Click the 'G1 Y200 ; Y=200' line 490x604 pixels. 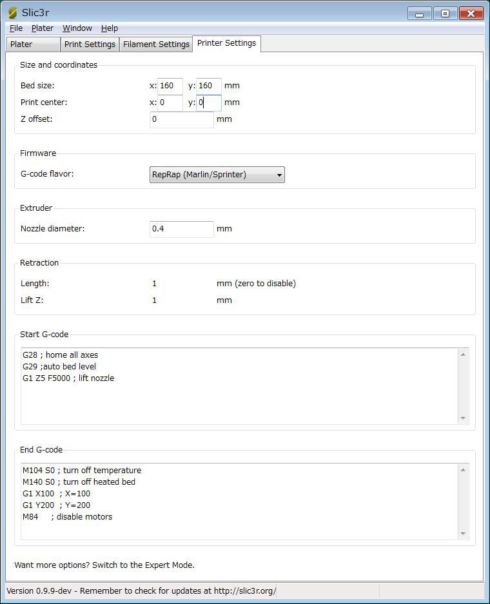56,505
